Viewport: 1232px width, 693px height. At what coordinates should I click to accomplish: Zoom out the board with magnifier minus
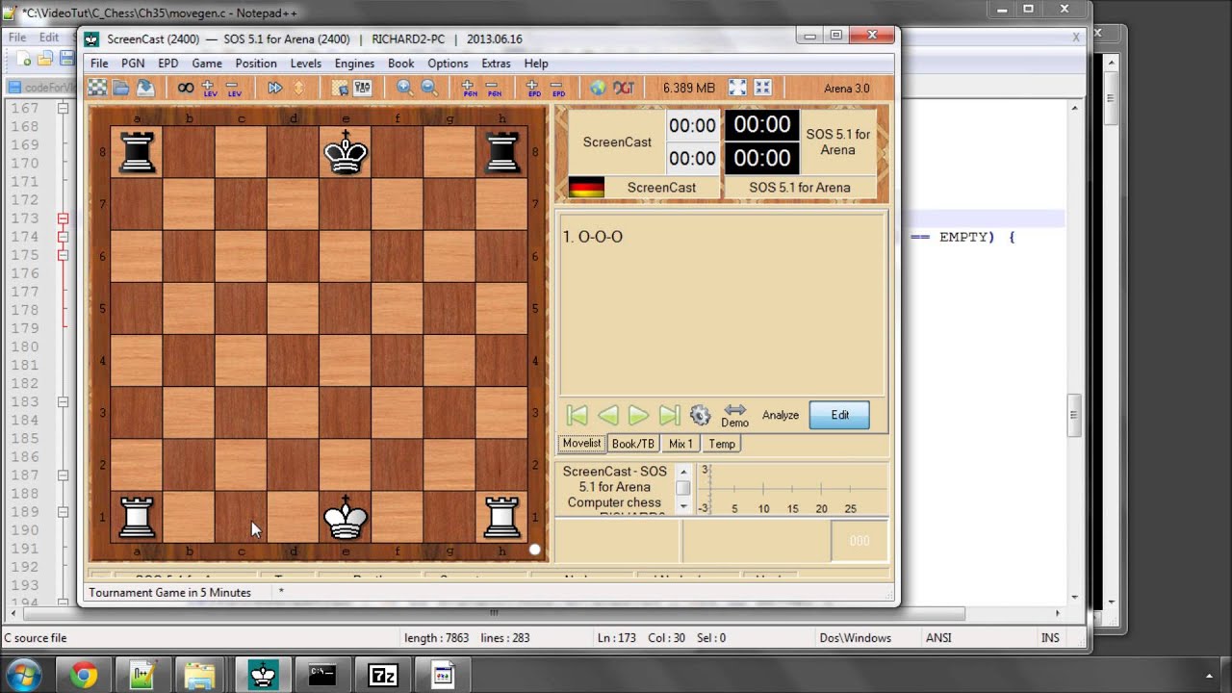[x=429, y=88]
